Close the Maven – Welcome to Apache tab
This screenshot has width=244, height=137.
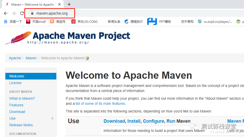point(59,5)
